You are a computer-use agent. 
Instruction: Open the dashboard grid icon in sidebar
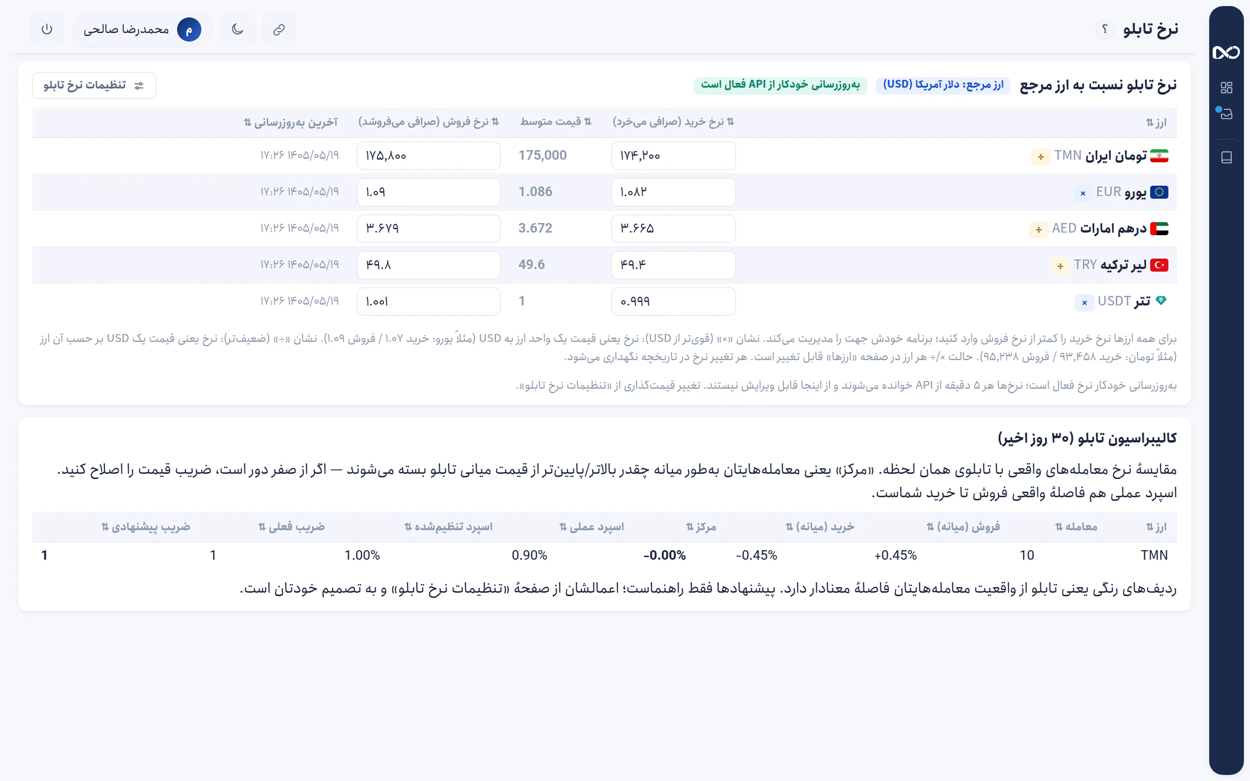[1226, 87]
